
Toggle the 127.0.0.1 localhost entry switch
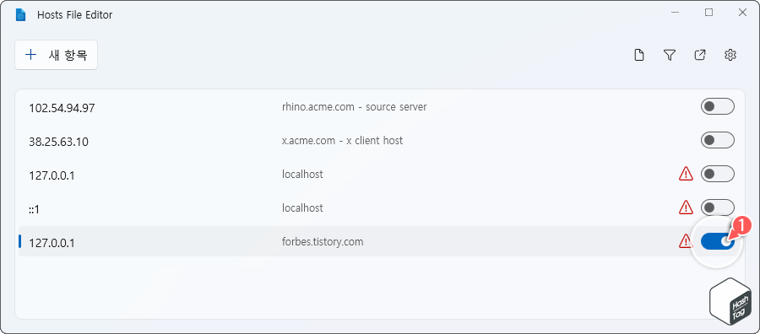[717, 174]
